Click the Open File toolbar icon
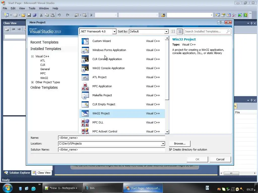 point(23,15)
